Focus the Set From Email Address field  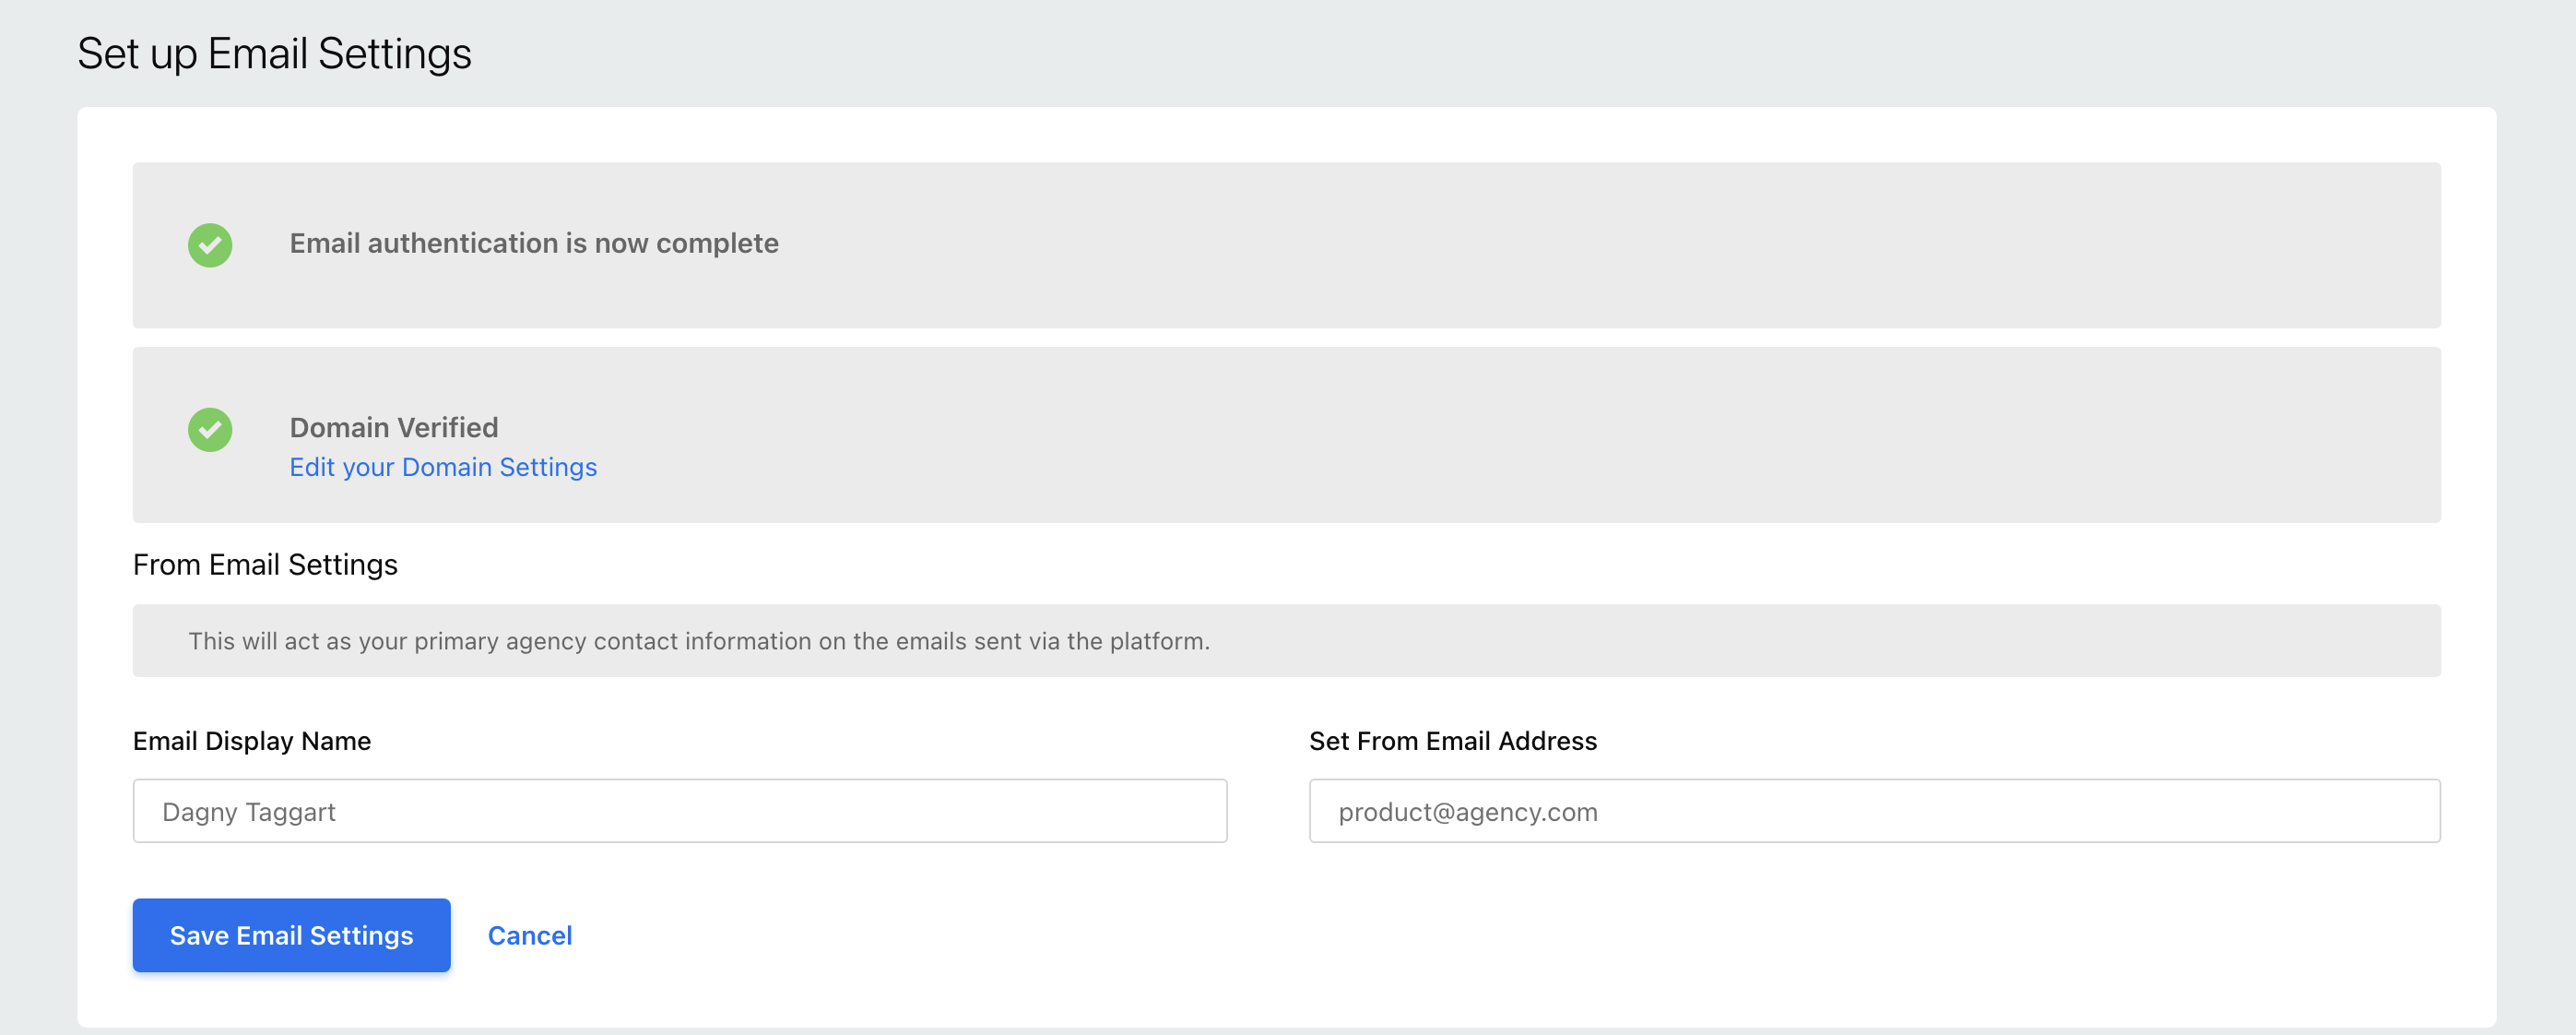point(1875,811)
